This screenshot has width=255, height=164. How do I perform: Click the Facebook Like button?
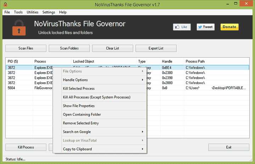(x=182, y=27)
